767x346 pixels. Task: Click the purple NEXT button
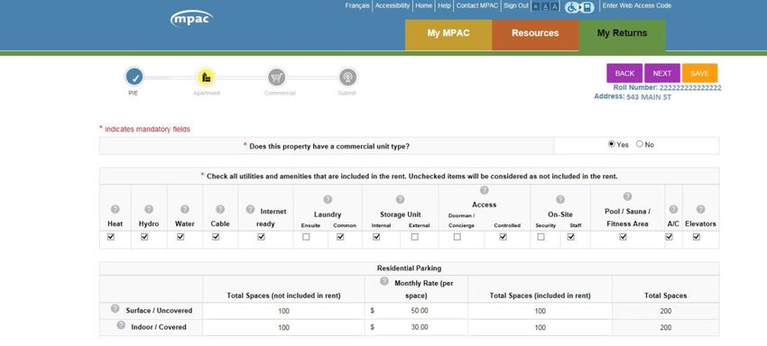coord(662,73)
